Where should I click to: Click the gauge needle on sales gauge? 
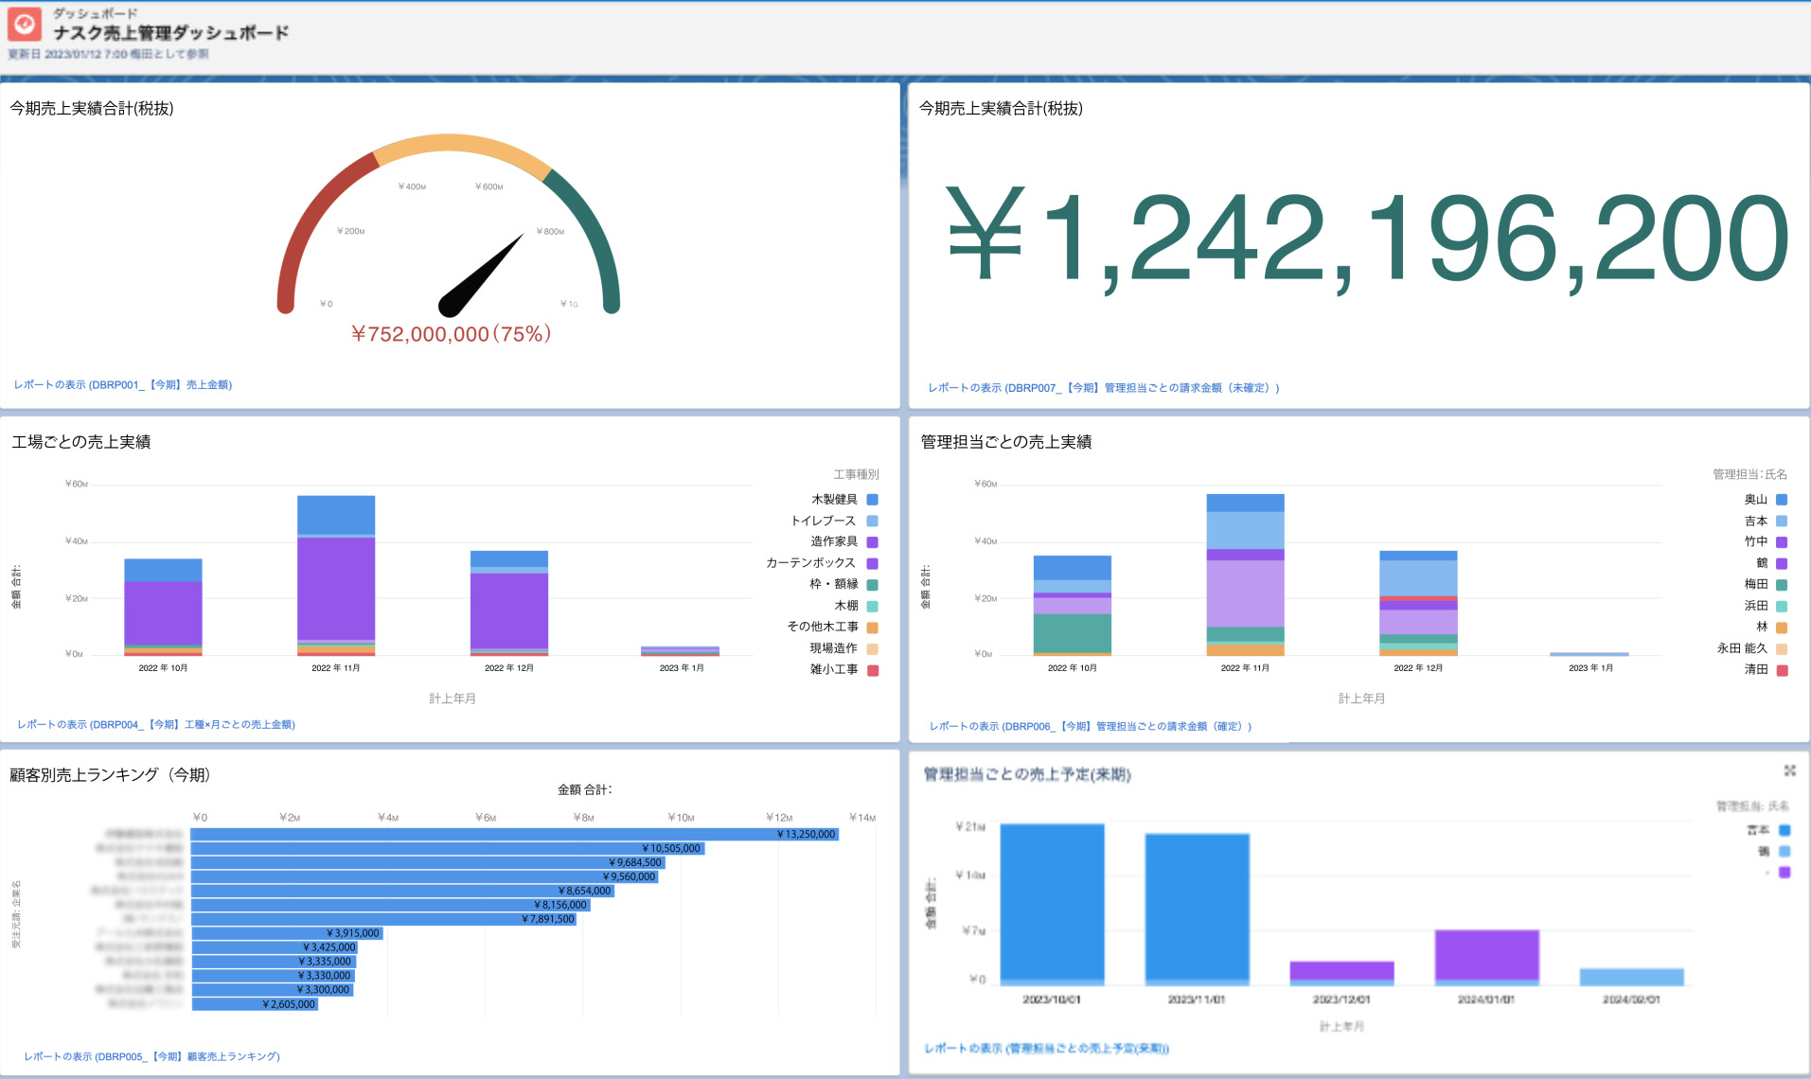480,276
